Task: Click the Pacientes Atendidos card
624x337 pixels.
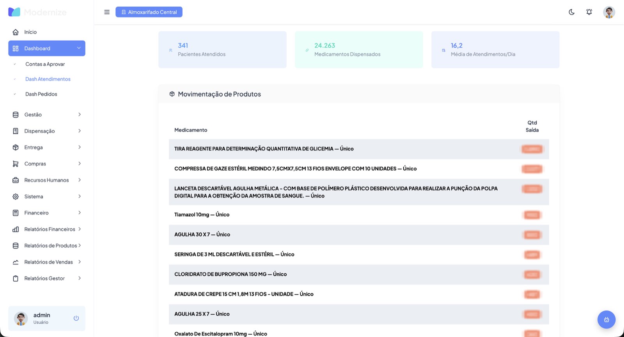Action: [x=222, y=50]
